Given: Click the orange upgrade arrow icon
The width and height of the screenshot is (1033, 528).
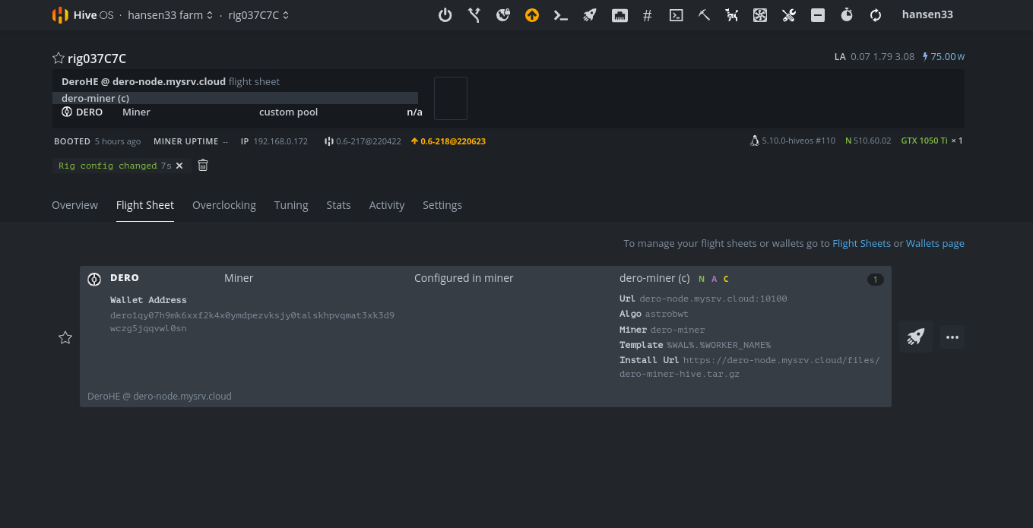Looking at the screenshot, I should [x=532, y=15].
